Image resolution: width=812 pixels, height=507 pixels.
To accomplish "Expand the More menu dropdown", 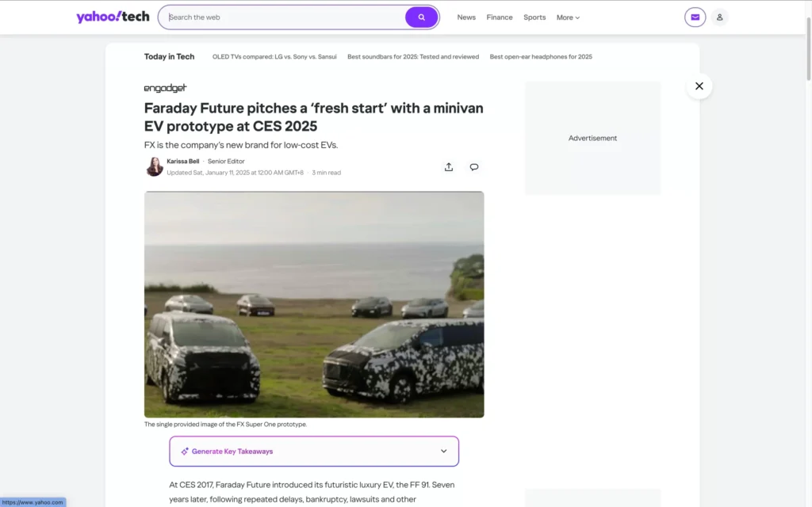I will pyautogui.click(x=568, y=17).
